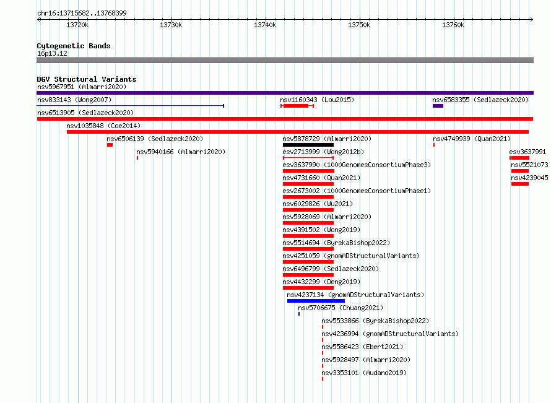Screen dimensions: 551x403
Task: Open nsv5928069 (Almarri2020) label
Action: tap(327, 217)
